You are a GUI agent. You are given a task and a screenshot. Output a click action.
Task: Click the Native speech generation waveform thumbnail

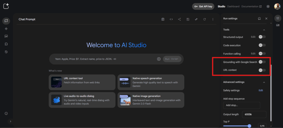[x=125, y=82]
